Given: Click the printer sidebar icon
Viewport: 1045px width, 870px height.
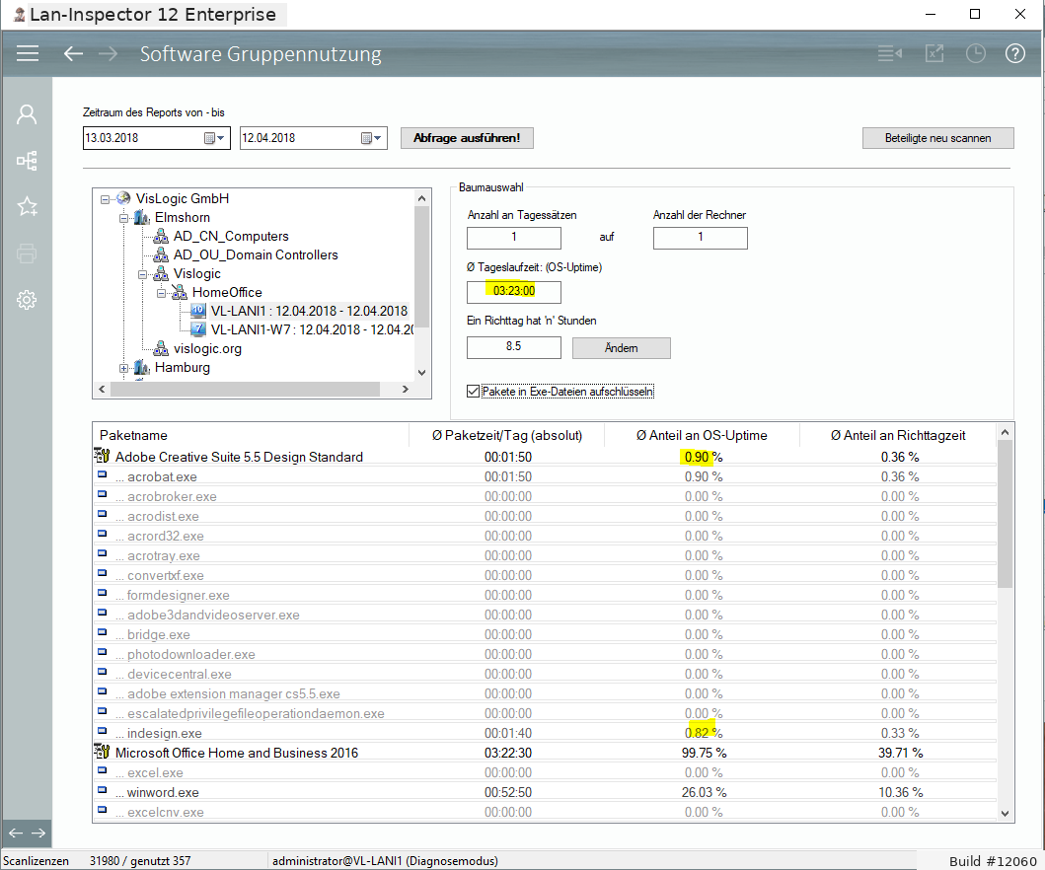Looking at the screenshot, I should 27,254.
